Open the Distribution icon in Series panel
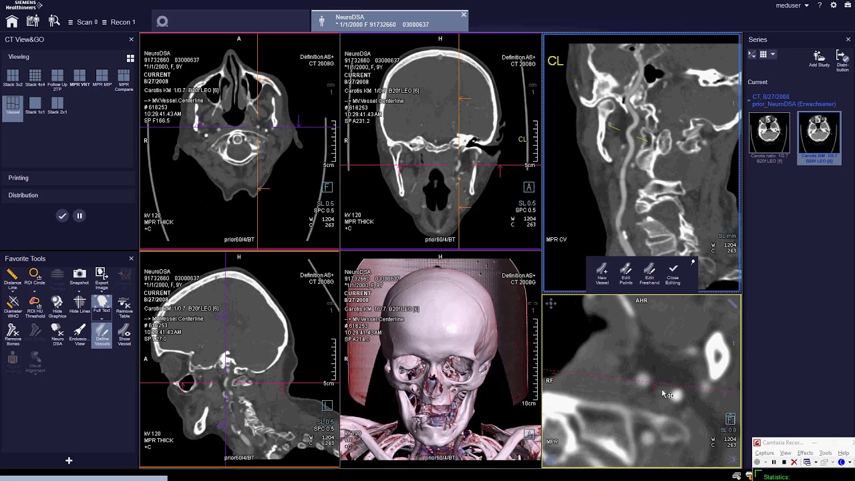Viewport: 855px width, 481px height. click(x=842, y=61)
